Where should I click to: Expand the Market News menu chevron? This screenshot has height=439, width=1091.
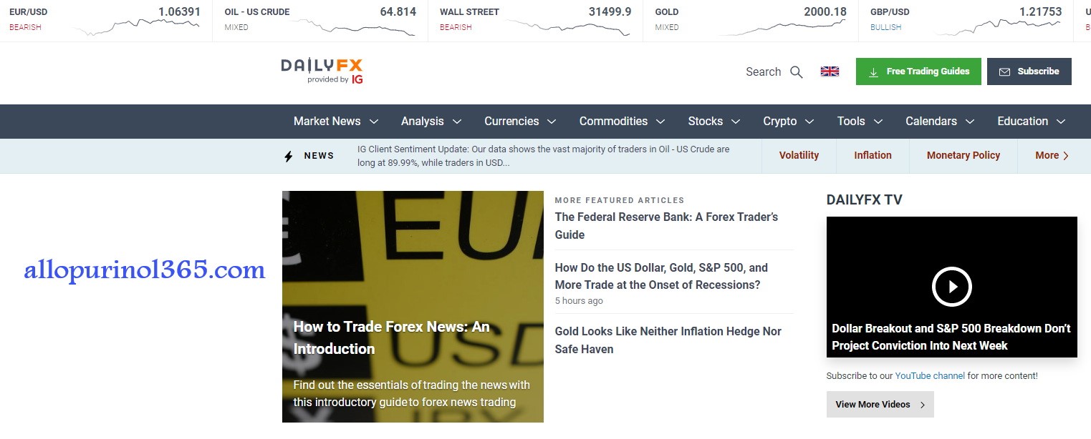click(x=373, y=122)
